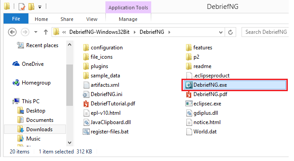Select the plugins folder icon
This screenshot has height=161, width=294.
tap(86, 66)
